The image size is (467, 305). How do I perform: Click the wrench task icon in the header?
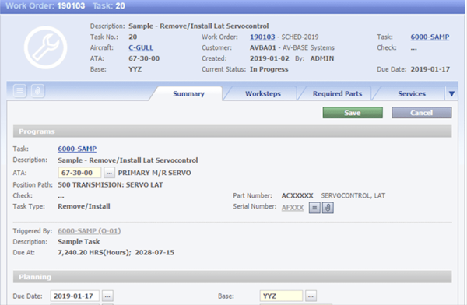pos(46,47)
